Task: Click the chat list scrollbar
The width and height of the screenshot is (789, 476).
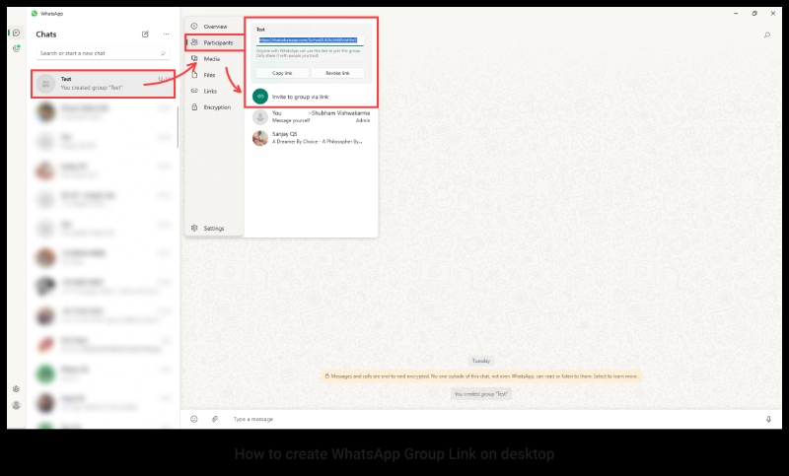Action: pyautogui.click(x=178, y=127)
